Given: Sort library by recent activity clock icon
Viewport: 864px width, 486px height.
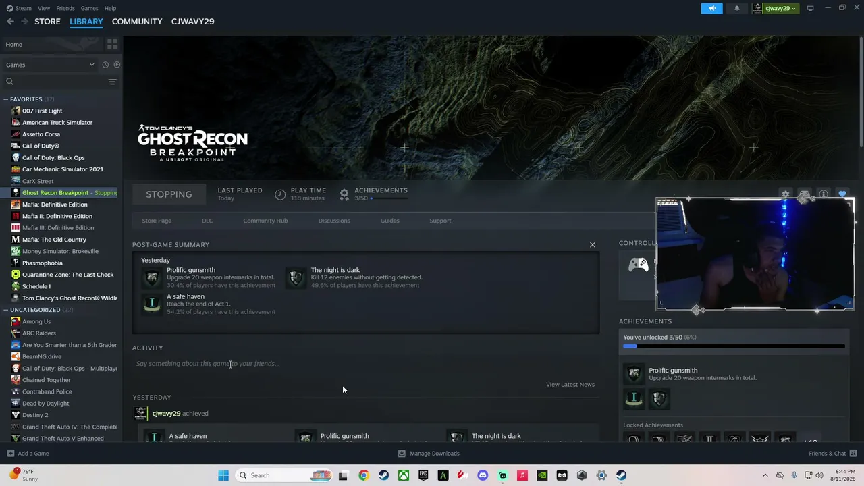Looking at the screenshot, I should [x=105, y=65].
